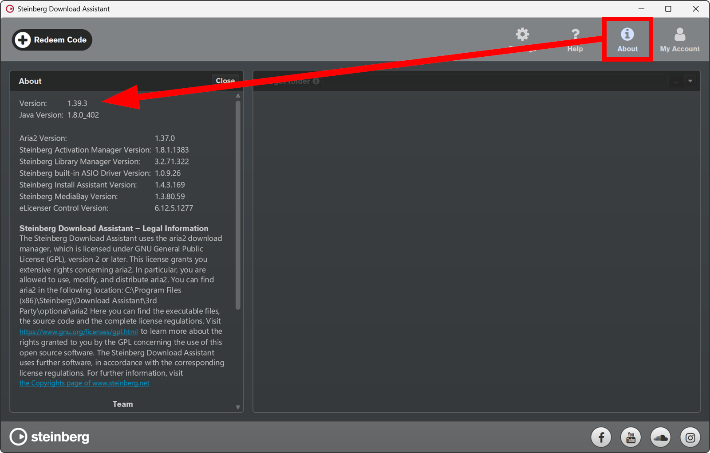Image resolution: width=710 pixels, height=453 pixels.
Task: Minimize the Download Assistant window
Action: pyautogui.click(x=641, y=9)
